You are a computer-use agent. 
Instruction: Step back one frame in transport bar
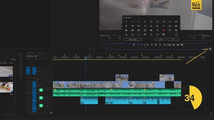[151, 45]
